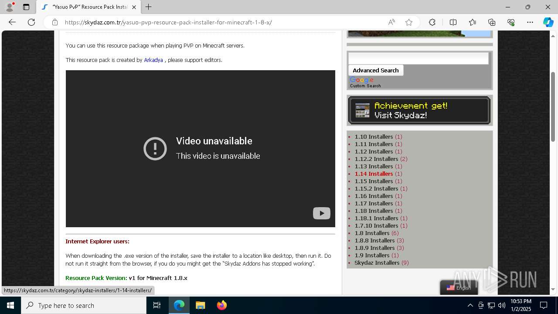This screenshot has height=314, width=558.
Task: Click the Read aloud icon
Action: [x=391, y=22]
